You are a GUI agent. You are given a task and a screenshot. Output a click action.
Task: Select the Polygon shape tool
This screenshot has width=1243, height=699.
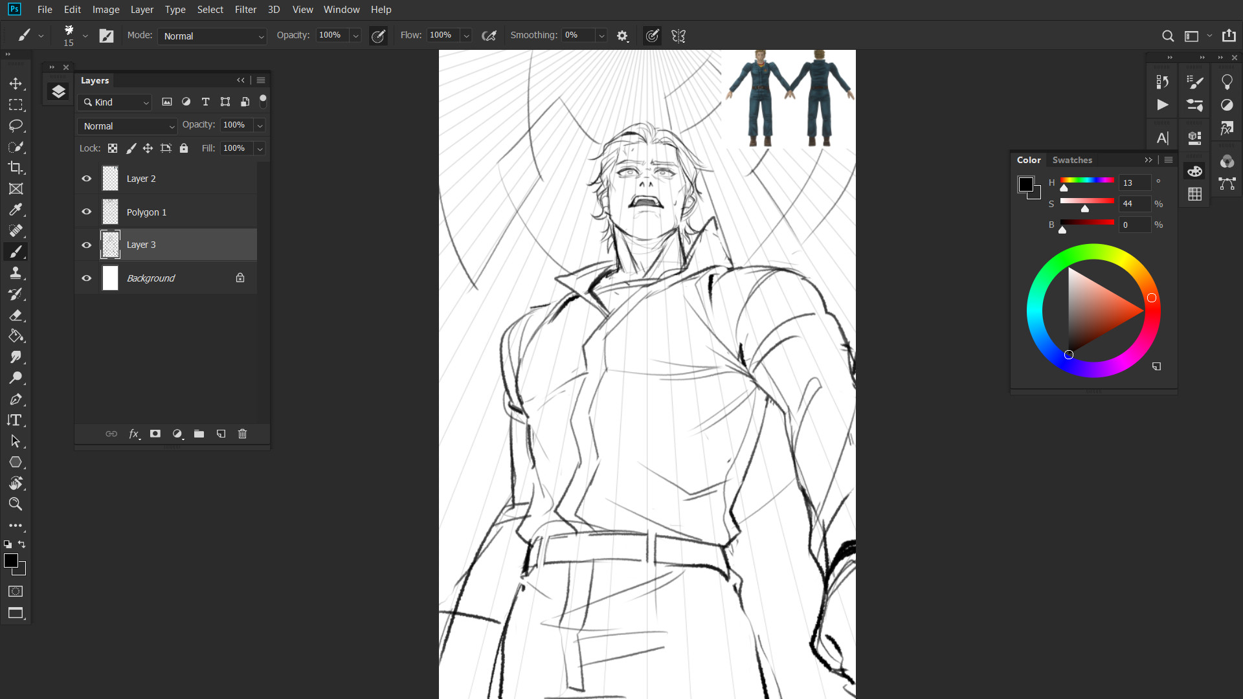(16, 462)
